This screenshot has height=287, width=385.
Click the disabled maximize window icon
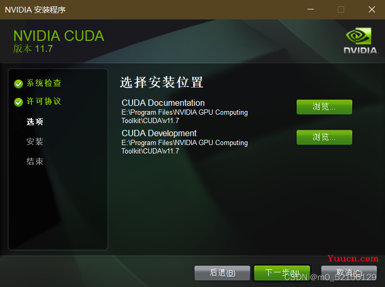click(x=341, y=9)
